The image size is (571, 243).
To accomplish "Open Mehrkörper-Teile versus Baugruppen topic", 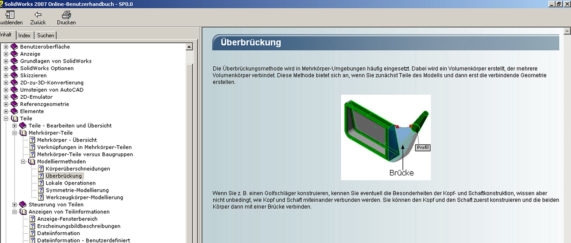I will coord(85,154).
